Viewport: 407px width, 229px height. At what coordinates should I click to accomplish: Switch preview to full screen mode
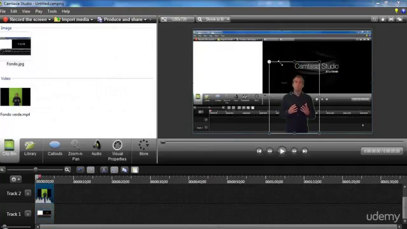pyautogui.click(x=391, y=19)
